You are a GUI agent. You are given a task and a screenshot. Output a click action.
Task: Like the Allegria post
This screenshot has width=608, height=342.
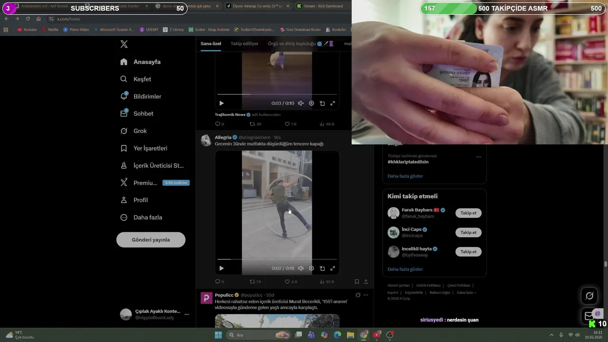290,282
